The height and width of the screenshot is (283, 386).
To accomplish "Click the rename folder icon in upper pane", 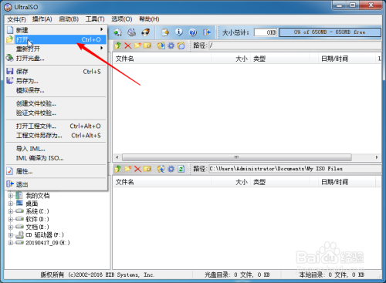I will 147,45.
